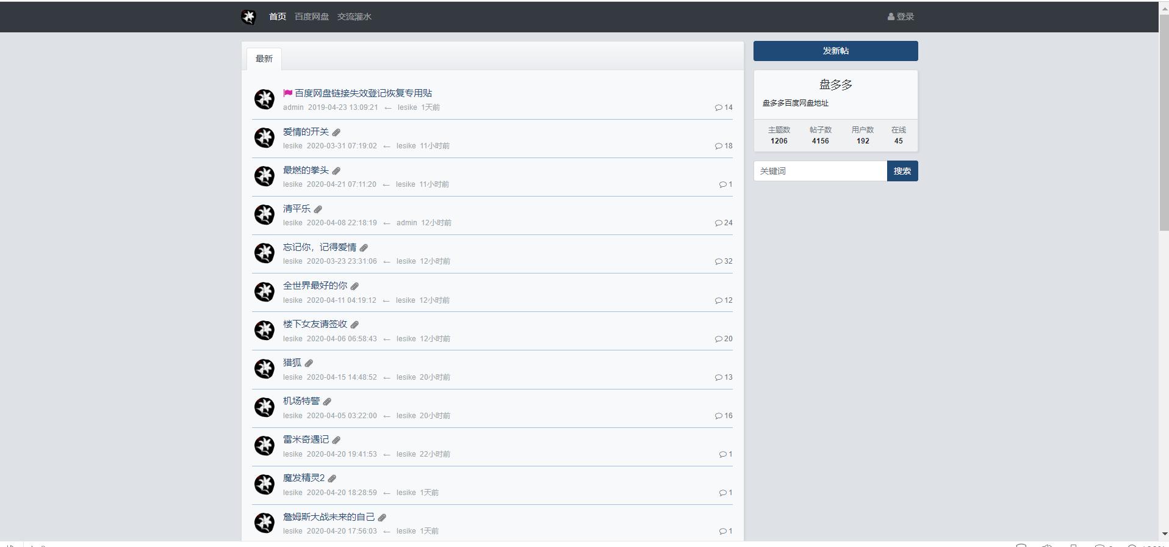The width and height of the screenshot is (1169, 547).
Task: Click the attachment paperclip icon after 机场特警
Action: click(x=327, y=402)
